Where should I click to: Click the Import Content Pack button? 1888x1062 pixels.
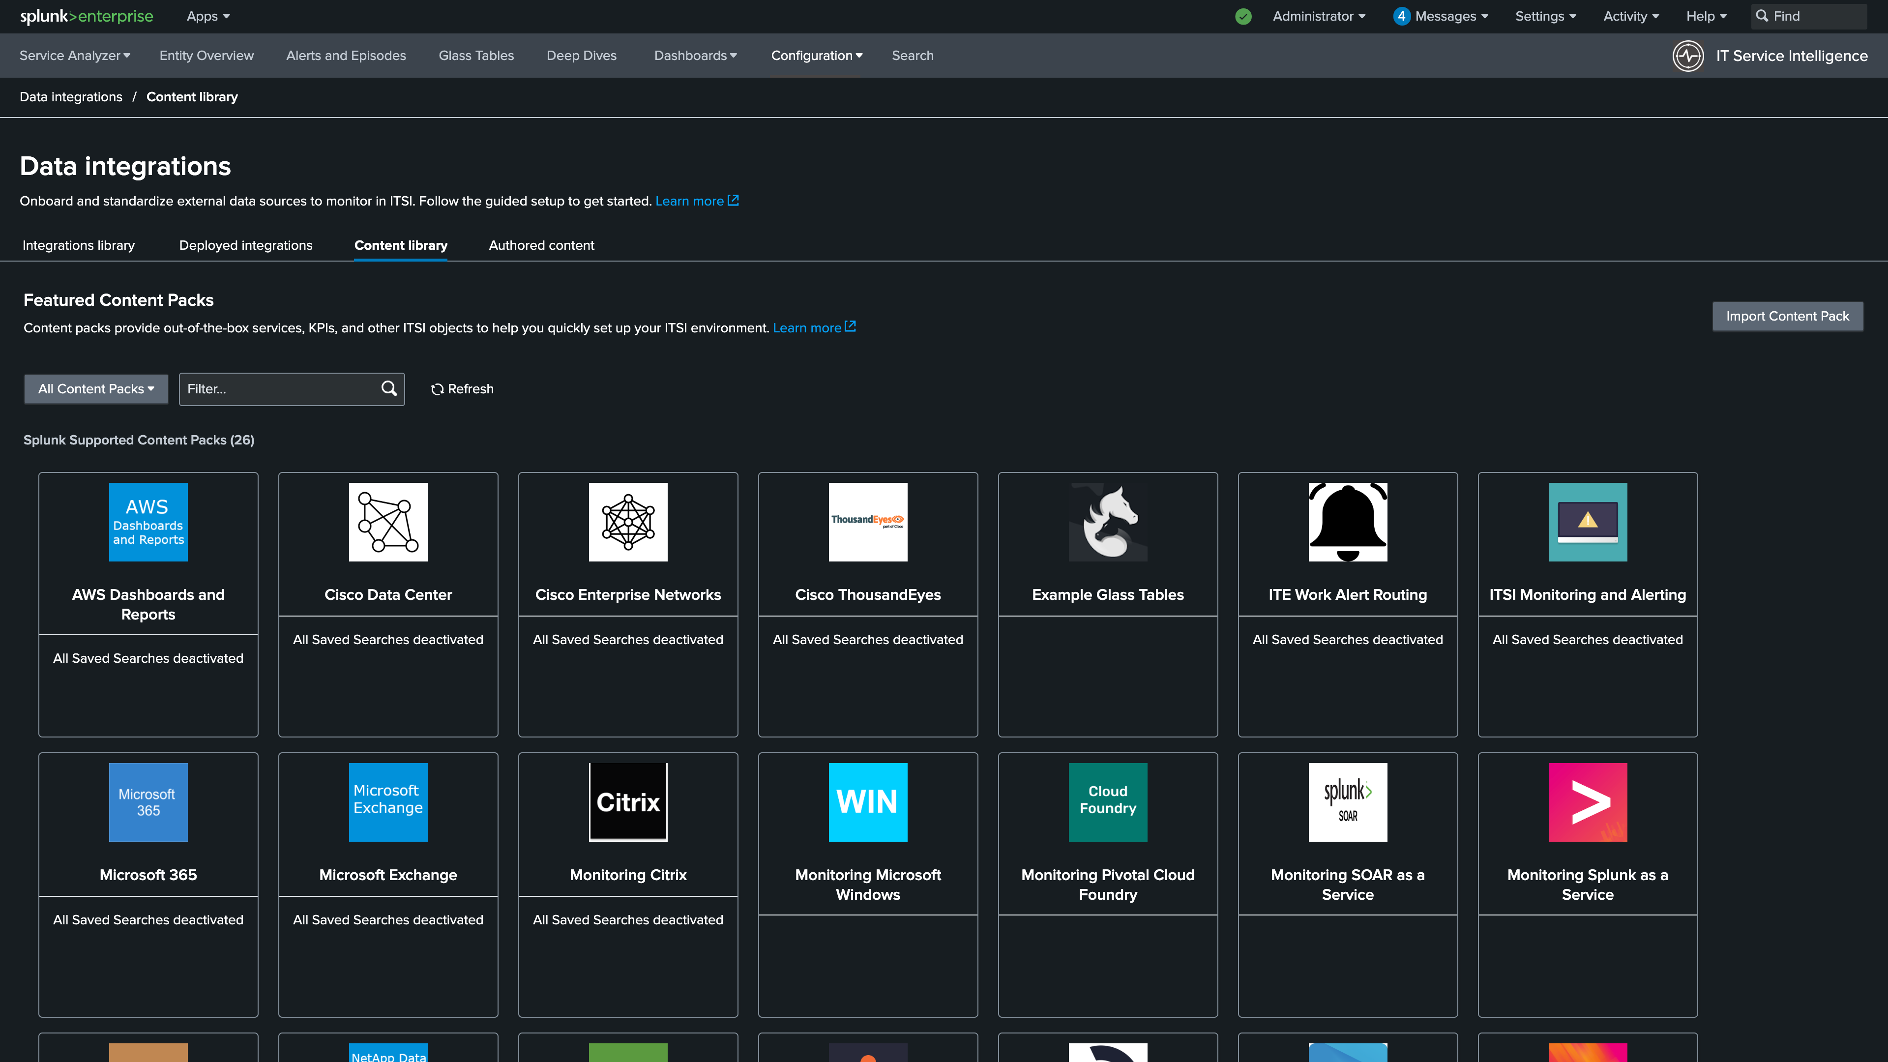(1788, 316)
